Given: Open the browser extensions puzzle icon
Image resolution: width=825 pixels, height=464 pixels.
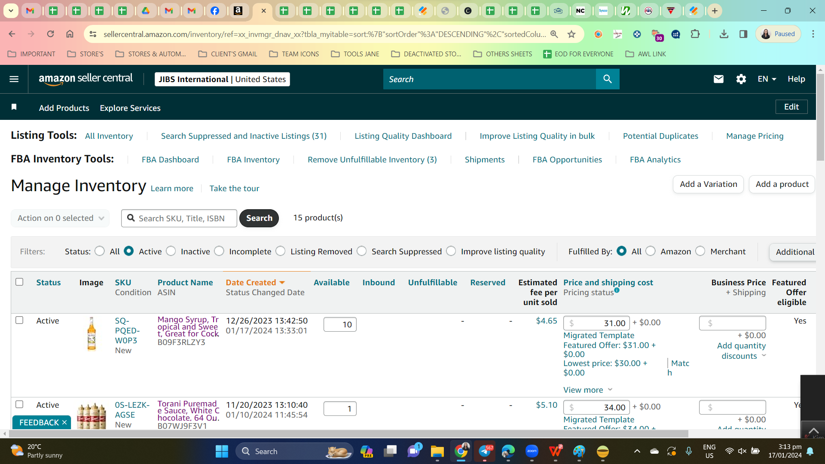Looking at the screenshot, I should click(x=695, y=34).
